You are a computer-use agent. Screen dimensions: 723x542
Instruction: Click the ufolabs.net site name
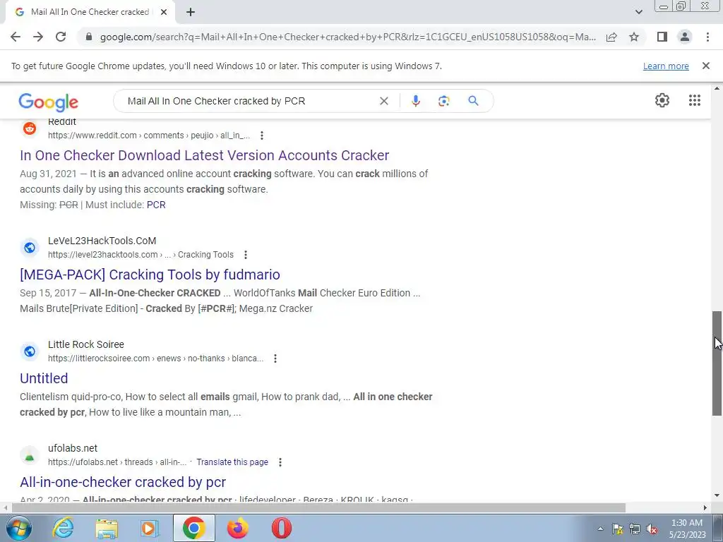[73, 448]
